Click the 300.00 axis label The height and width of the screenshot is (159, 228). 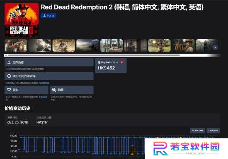14,146
